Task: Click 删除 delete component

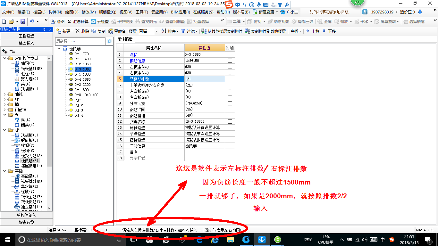Action: point(82,31)
